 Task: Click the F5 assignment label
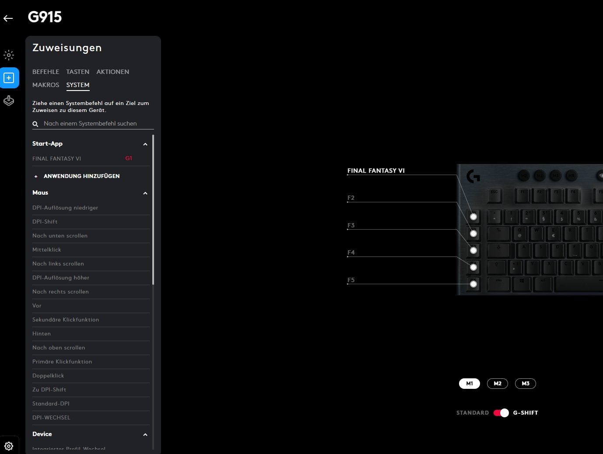(x=351, y=280)
